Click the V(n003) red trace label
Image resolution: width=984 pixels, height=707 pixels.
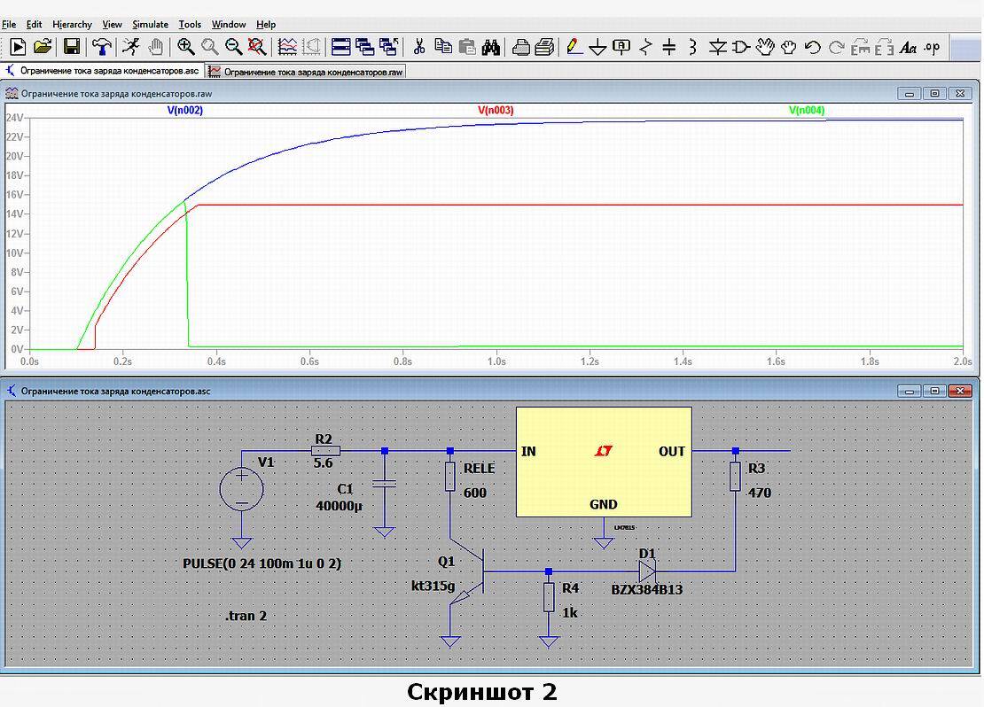(x=496, y=111)
